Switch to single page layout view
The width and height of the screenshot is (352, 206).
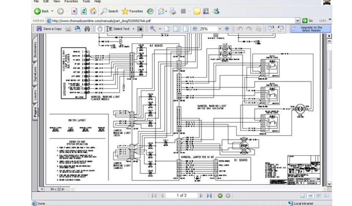302,196
